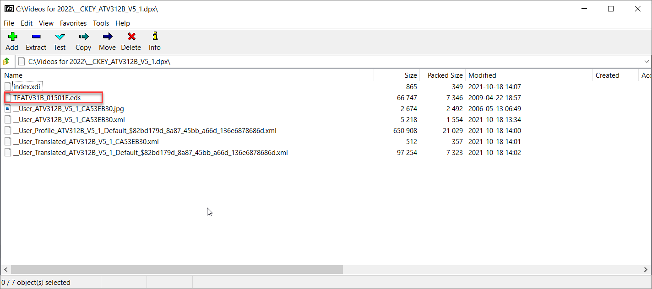652x289 pixels.
Task: Click modified date 2021-10-18 14:07
Action: (x=494, y=87)
